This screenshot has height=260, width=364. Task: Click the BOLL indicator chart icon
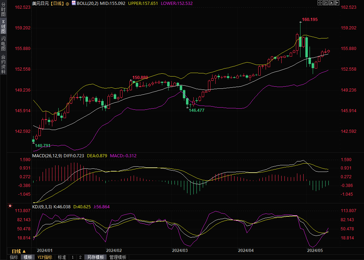[73, 3]
